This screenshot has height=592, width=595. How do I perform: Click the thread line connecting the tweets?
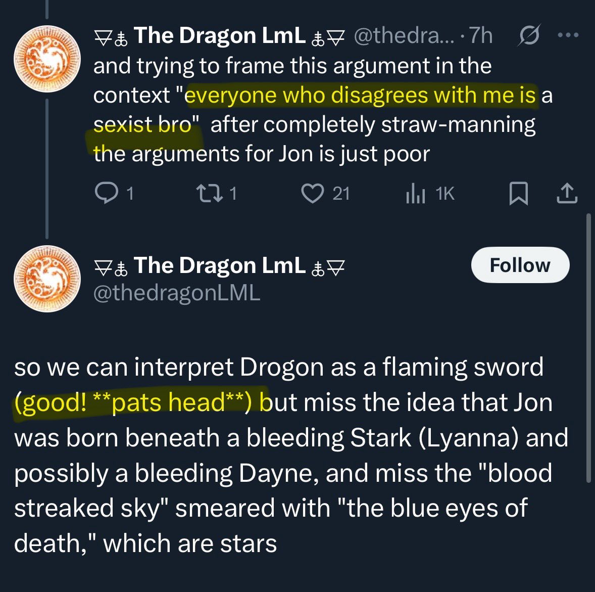tap(47, 168)
